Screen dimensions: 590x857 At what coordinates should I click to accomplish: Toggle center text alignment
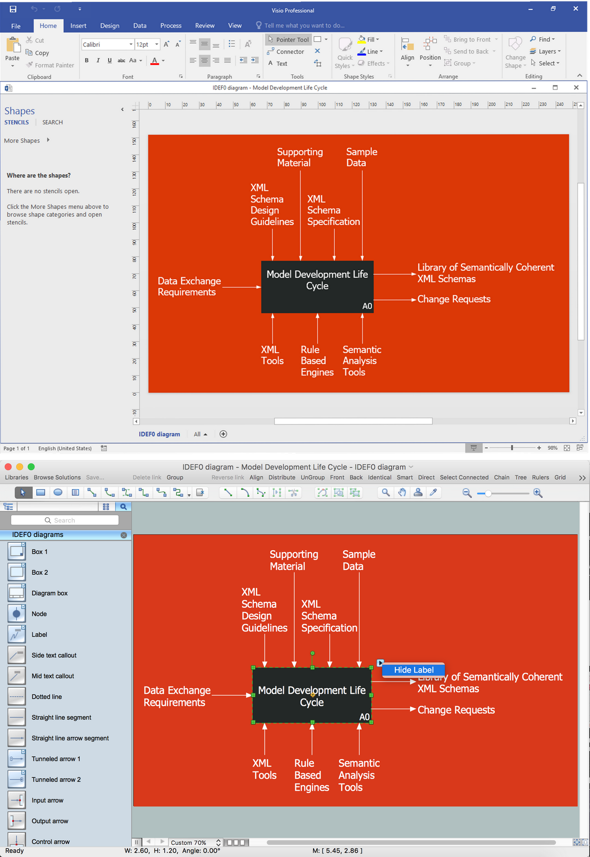205,60
